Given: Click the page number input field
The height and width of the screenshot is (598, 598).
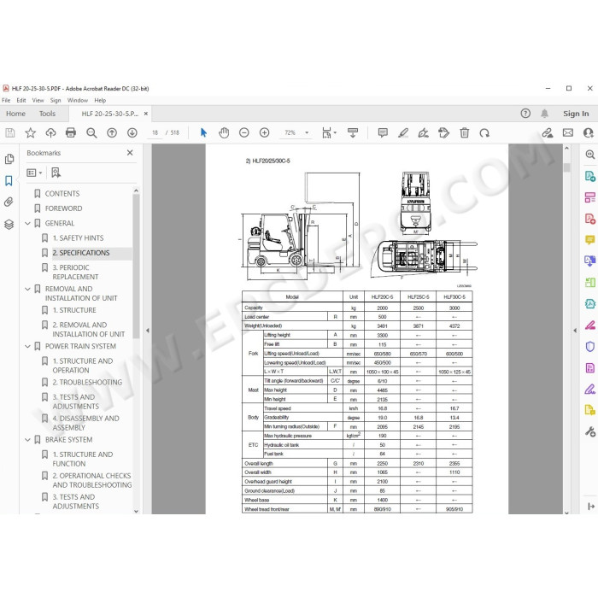Looking at the screenshot, I should 155,132.
